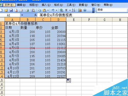Image resolution: width=128 pixels, height=96 pixels.
Task: Open the 窗口(W) menu
Action: (96, 5)
